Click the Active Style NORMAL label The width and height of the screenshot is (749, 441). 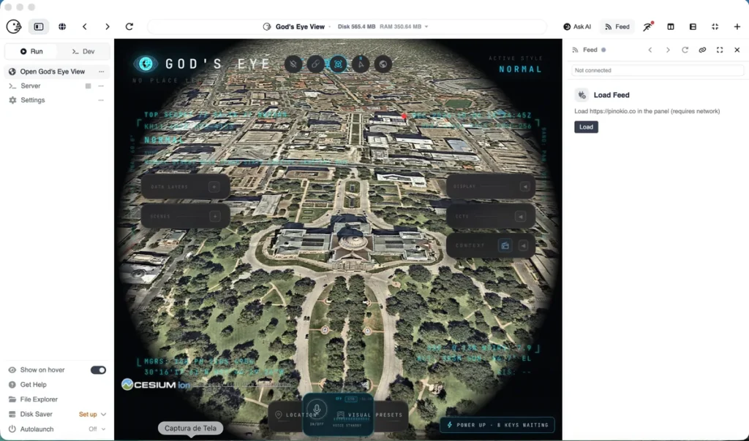[x=521, y=69]
